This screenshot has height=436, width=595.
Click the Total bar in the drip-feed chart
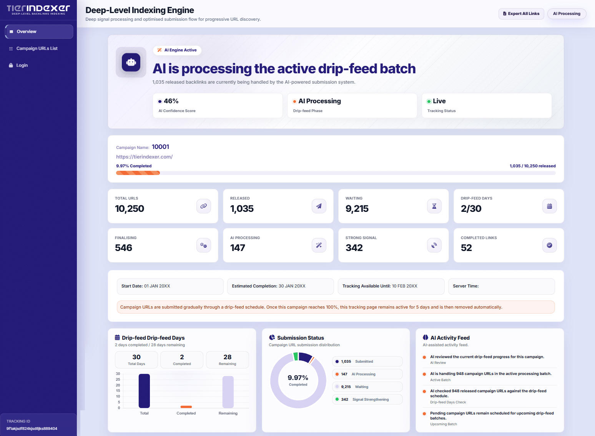tap(144, 391)
